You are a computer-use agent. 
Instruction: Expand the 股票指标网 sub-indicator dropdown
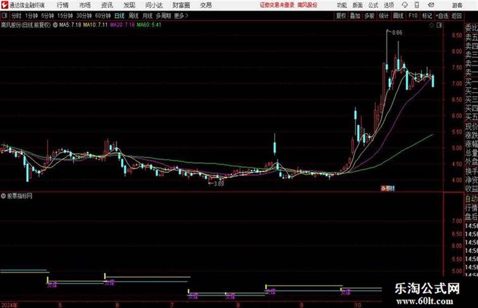coord(4,196)
